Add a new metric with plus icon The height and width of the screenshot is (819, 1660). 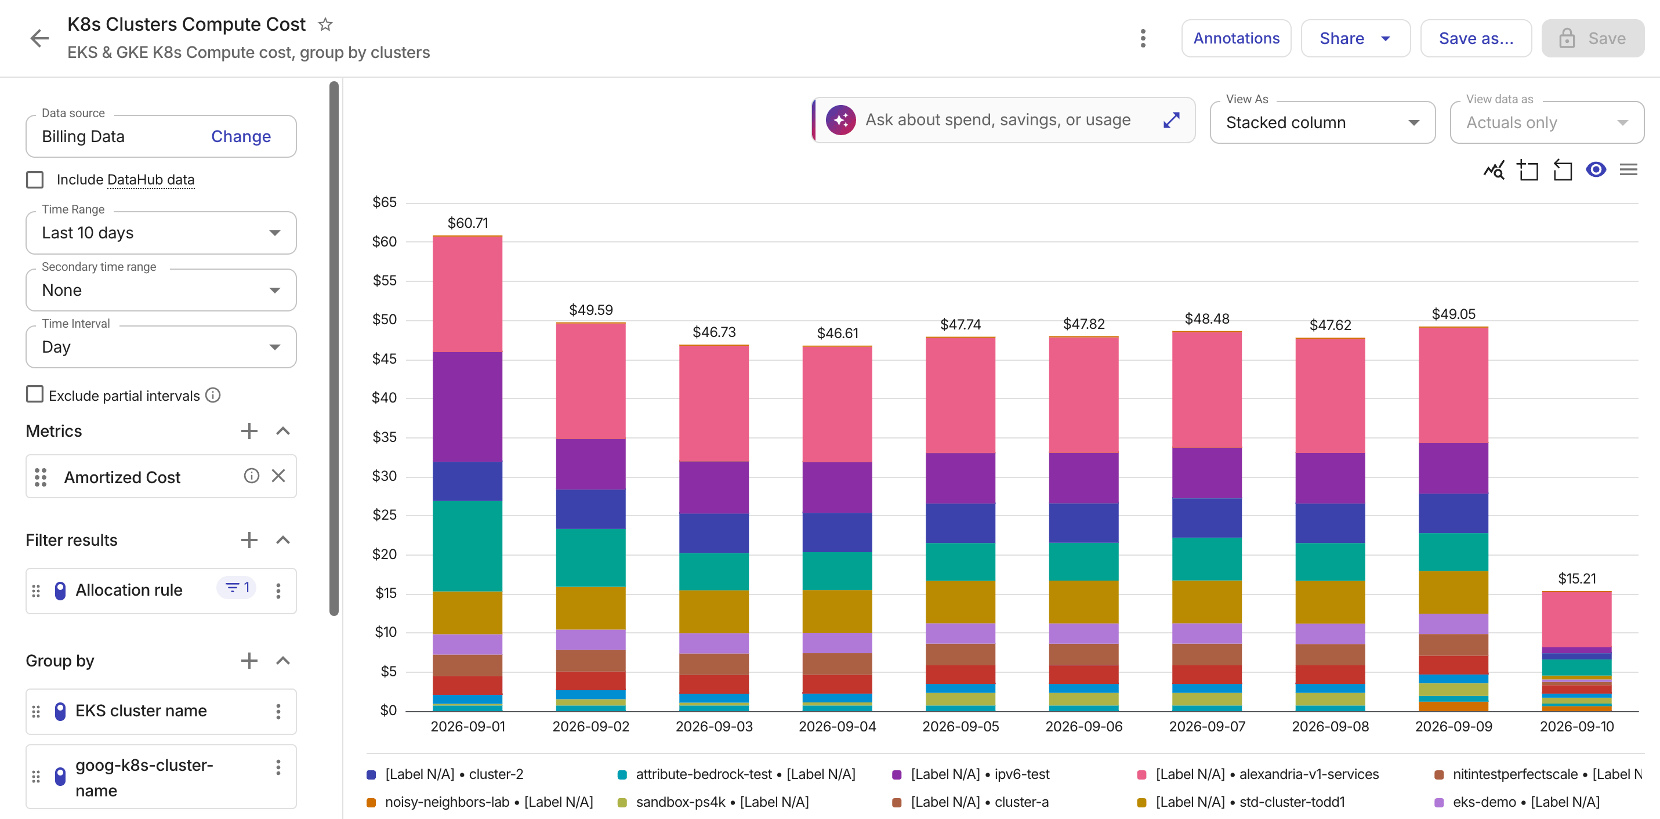[249, 431]
